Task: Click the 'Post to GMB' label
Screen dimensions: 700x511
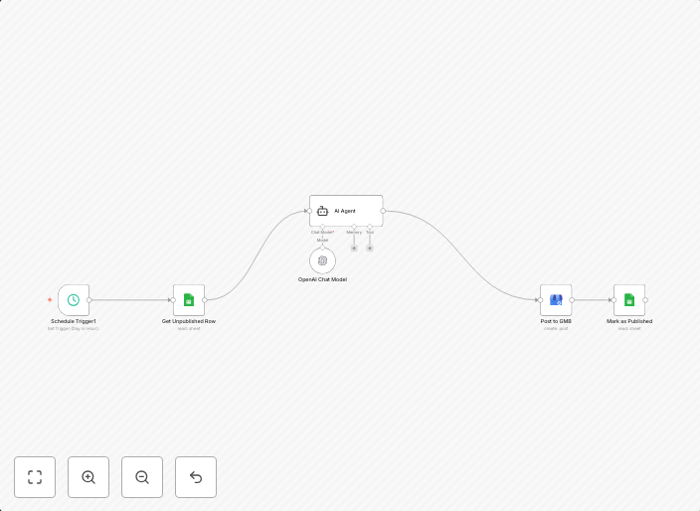Action: click(x=556, y=321)
